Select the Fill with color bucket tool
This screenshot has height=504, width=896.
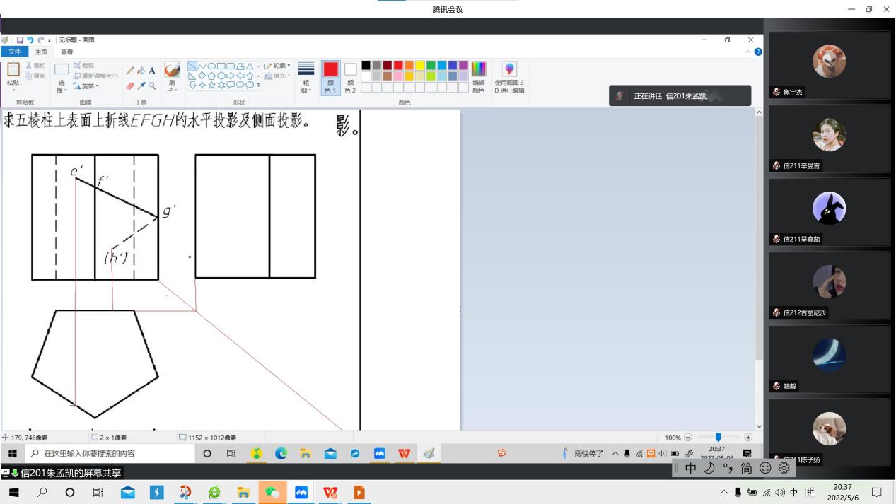coord(141,71)
